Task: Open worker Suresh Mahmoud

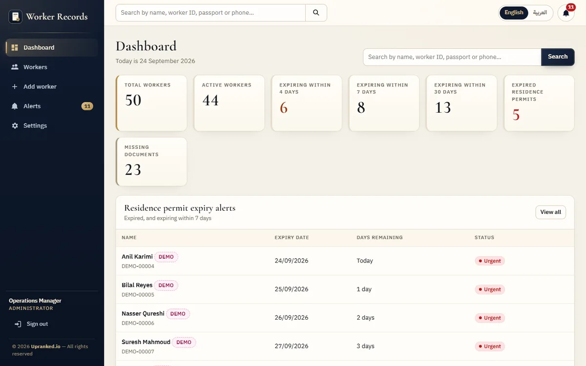Action: coord(146,342)
